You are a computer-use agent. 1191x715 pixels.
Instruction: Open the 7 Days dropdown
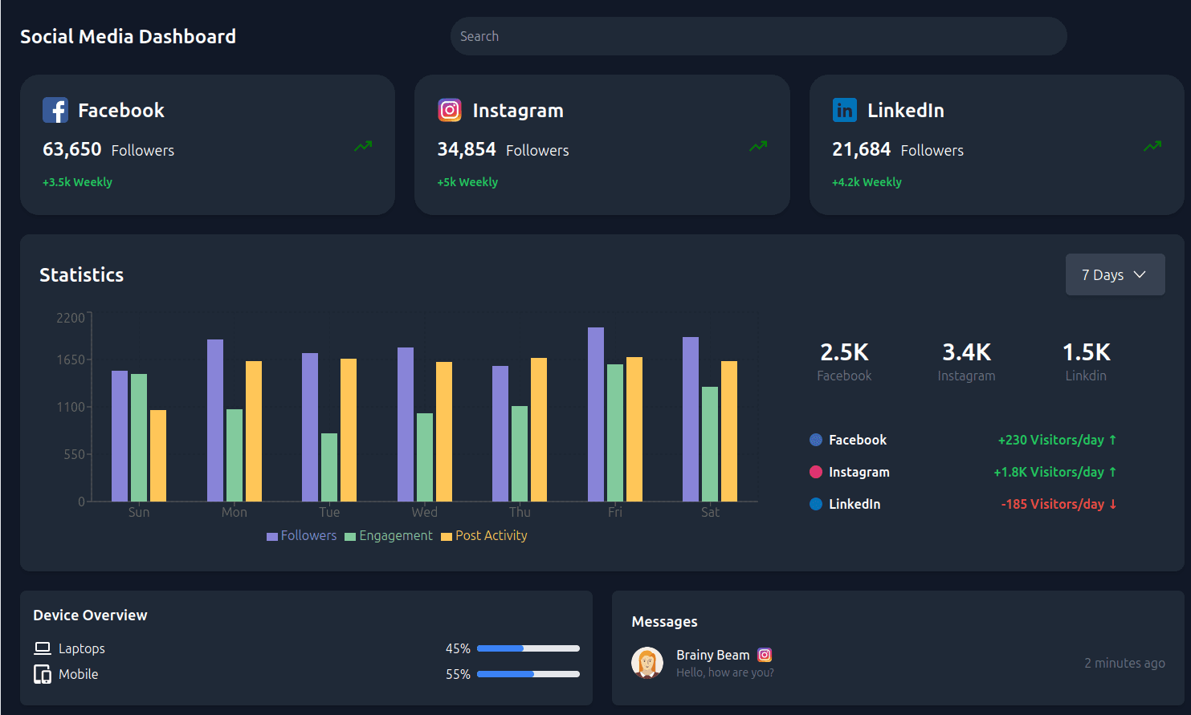pos(1115,274)
